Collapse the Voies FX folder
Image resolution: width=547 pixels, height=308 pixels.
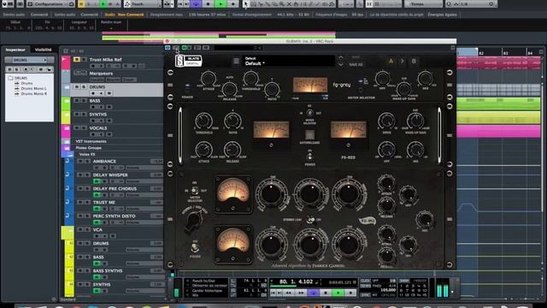(70, 154)
